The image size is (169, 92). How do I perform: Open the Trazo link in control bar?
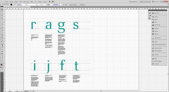19,5
